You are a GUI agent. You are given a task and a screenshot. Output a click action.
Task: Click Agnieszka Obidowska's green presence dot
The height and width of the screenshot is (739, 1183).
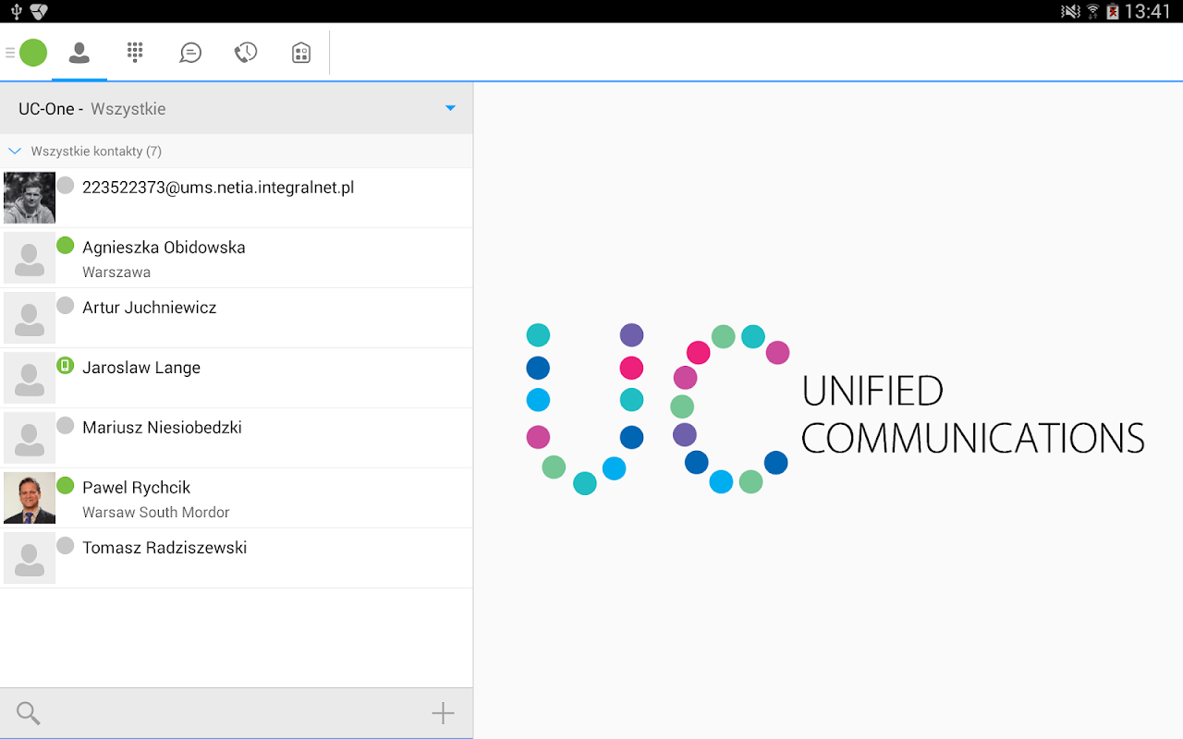pyautogui.click(x=65, y=245)
